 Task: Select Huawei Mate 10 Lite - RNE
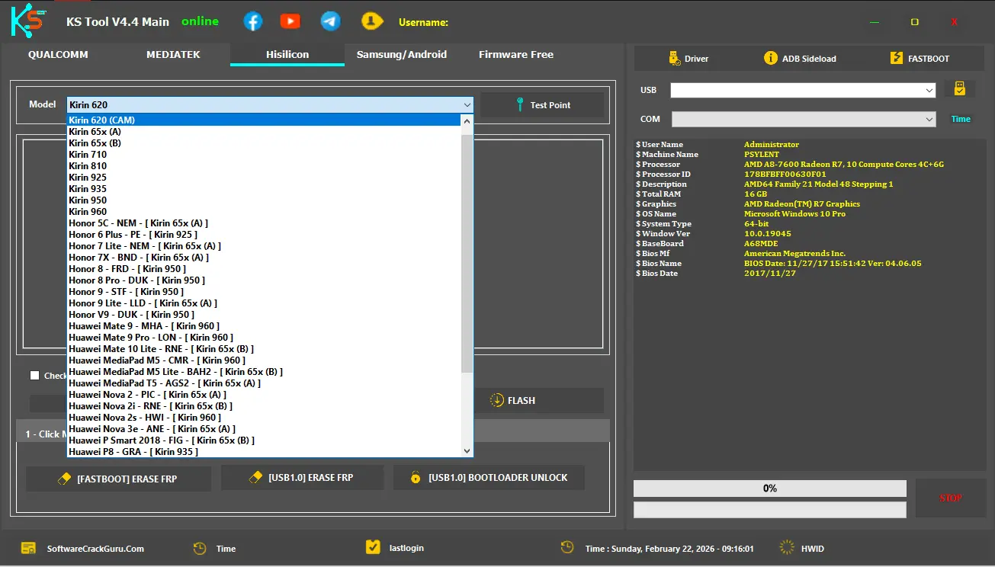264,349
